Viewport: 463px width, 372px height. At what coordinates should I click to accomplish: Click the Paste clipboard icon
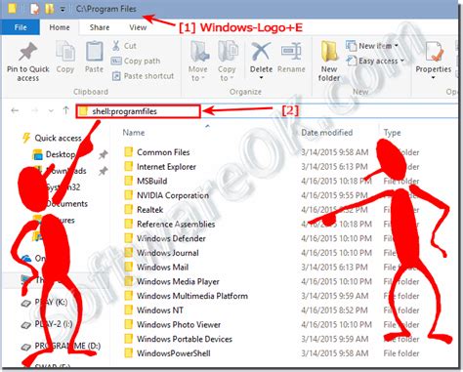pos(95,52)
